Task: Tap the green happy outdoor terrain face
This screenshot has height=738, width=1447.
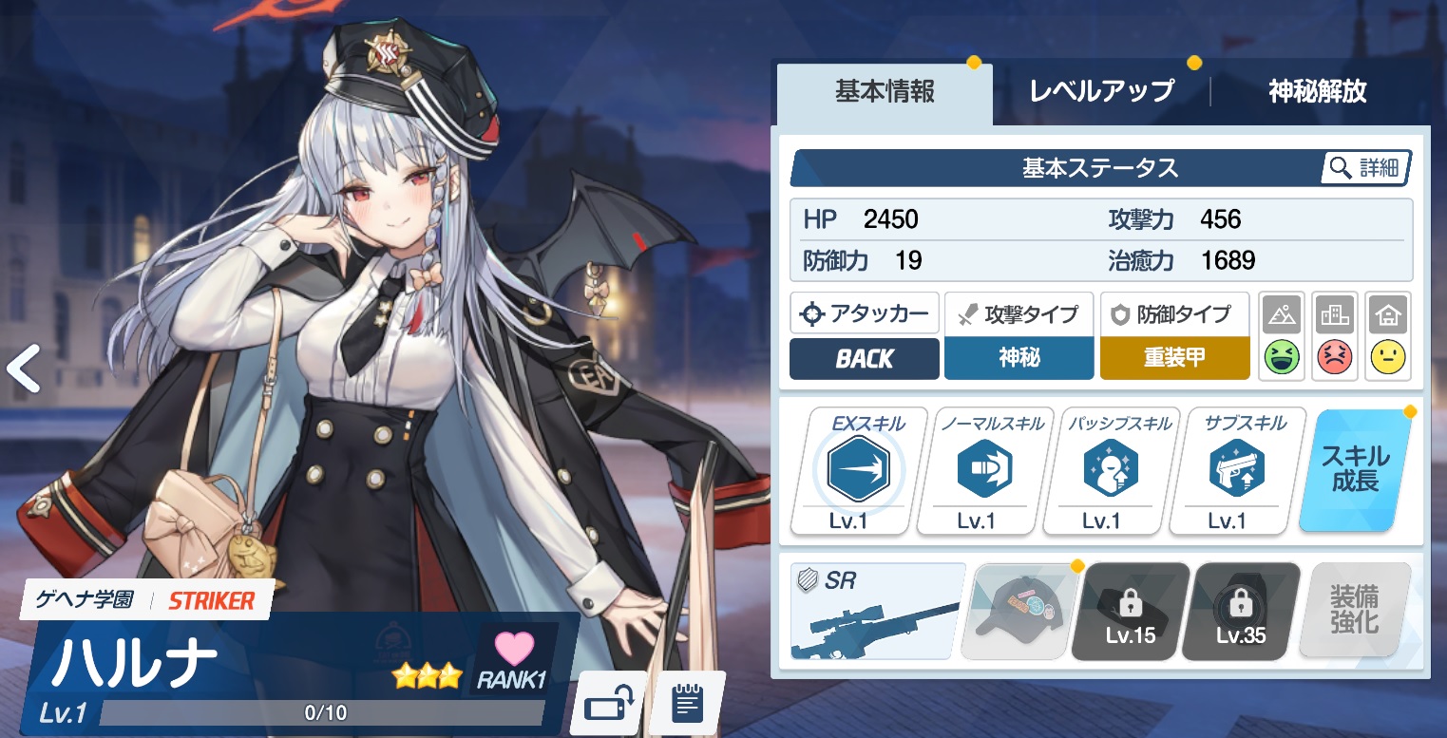Action: pos(1282,358)
